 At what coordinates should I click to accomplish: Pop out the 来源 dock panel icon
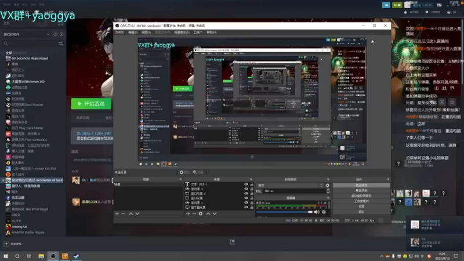(x=251, y=179)
